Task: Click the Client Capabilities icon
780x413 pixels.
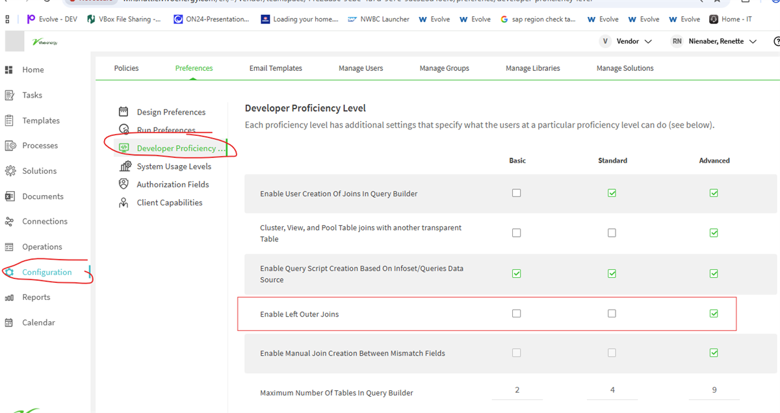Action: [x=123, y=202]
